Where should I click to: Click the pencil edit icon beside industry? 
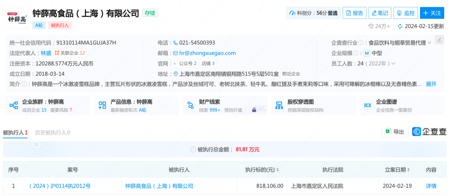click(x=439, y=40)
